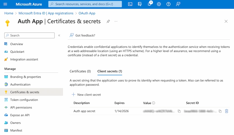Switch to the Certificates (0) tab
Image resolution: width=234 pixels, height=135 pixels.
point(80,71)
